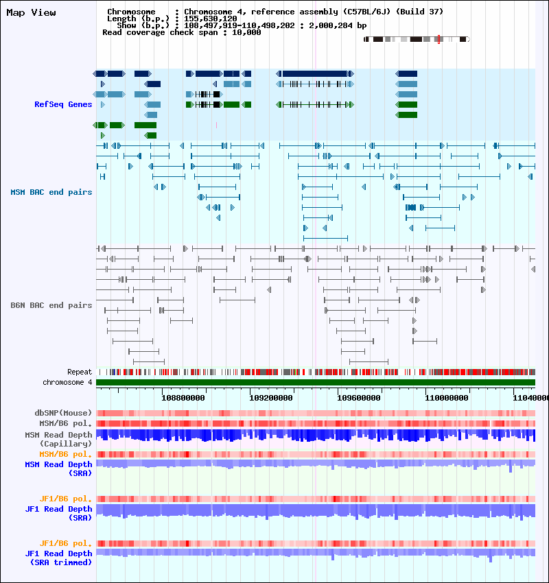The height and width of the screenshot is (583, 549).
Task: Open the JF1 Read Depth (SRA trimmed) link
Action: coord(59,558)
